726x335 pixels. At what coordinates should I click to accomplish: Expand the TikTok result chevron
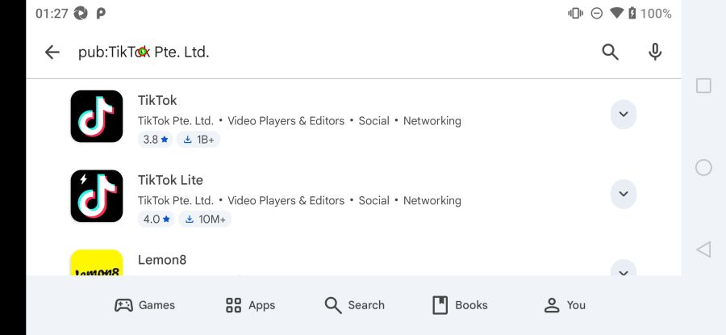coord(623,115)
